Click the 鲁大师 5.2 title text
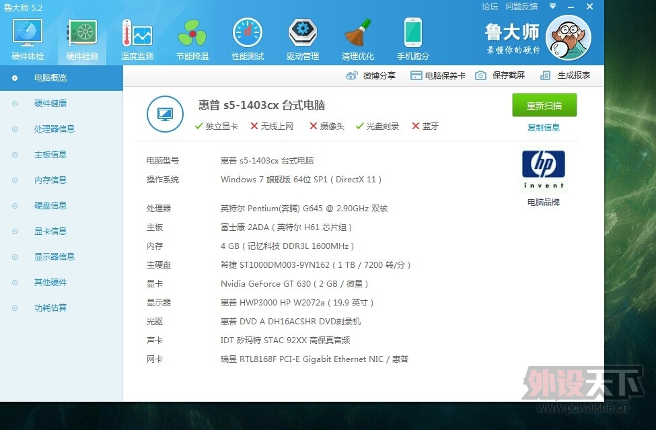Screen dimensions: 656x430 click(24, 7)
